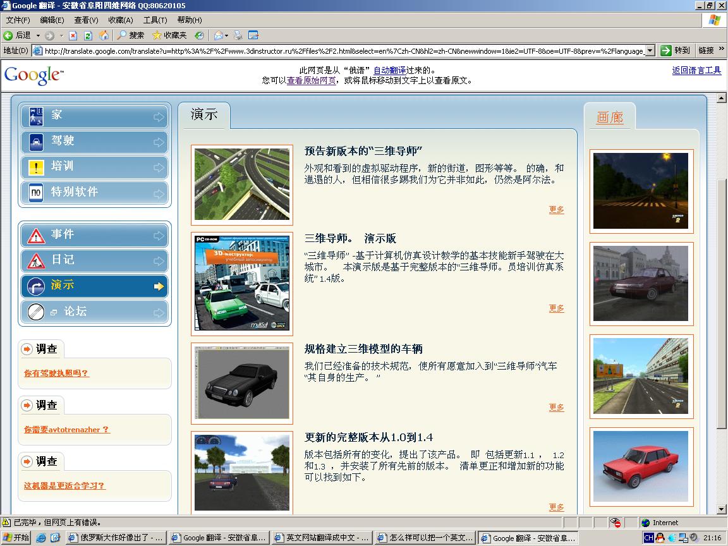The width and height of the screenshot is (728, 546).
Task: Open the address bar URL dropdown
Action: click(650, 51)
